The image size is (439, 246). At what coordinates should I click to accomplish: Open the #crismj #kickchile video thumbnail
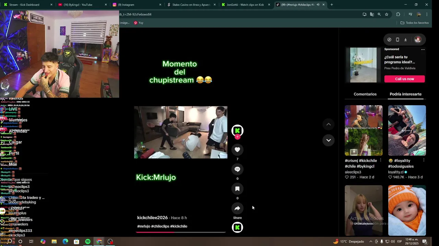(364, 131)
